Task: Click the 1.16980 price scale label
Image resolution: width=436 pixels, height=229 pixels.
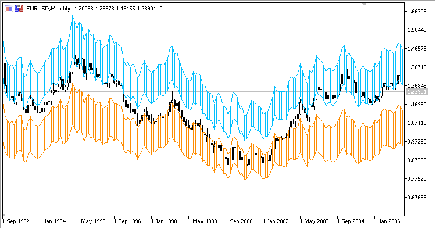Action: pos(417,105)
